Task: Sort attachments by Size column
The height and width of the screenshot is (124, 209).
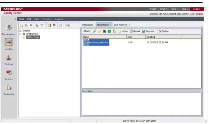Action: 136,37
